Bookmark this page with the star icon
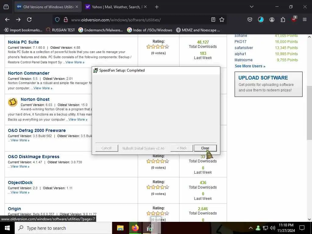Screen dimensions: 312x234 coord(222,19)
